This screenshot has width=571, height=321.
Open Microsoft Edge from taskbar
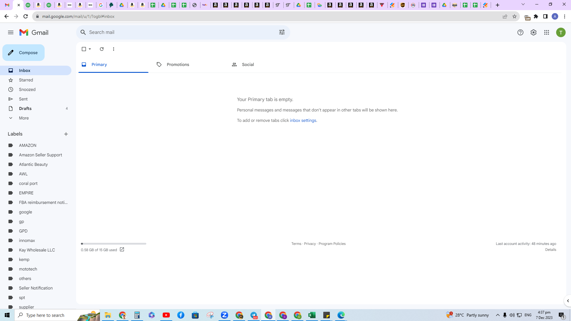[341, 315]
